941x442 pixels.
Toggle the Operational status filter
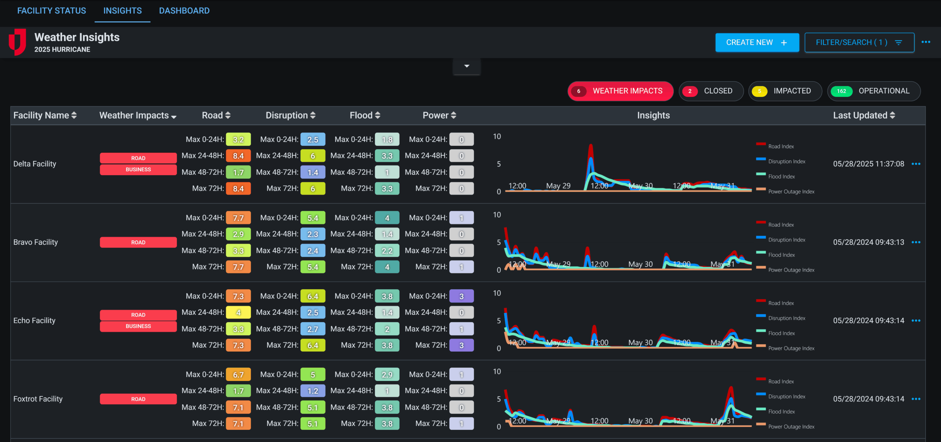[x=873, y=91]
